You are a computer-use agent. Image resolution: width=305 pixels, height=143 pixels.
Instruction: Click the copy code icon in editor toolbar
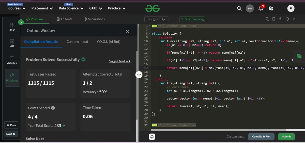(267, 19)
